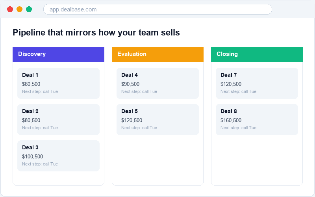Open the Deal 7 title
The height and width of the screenshot is (197, 315).
point(229,75)
